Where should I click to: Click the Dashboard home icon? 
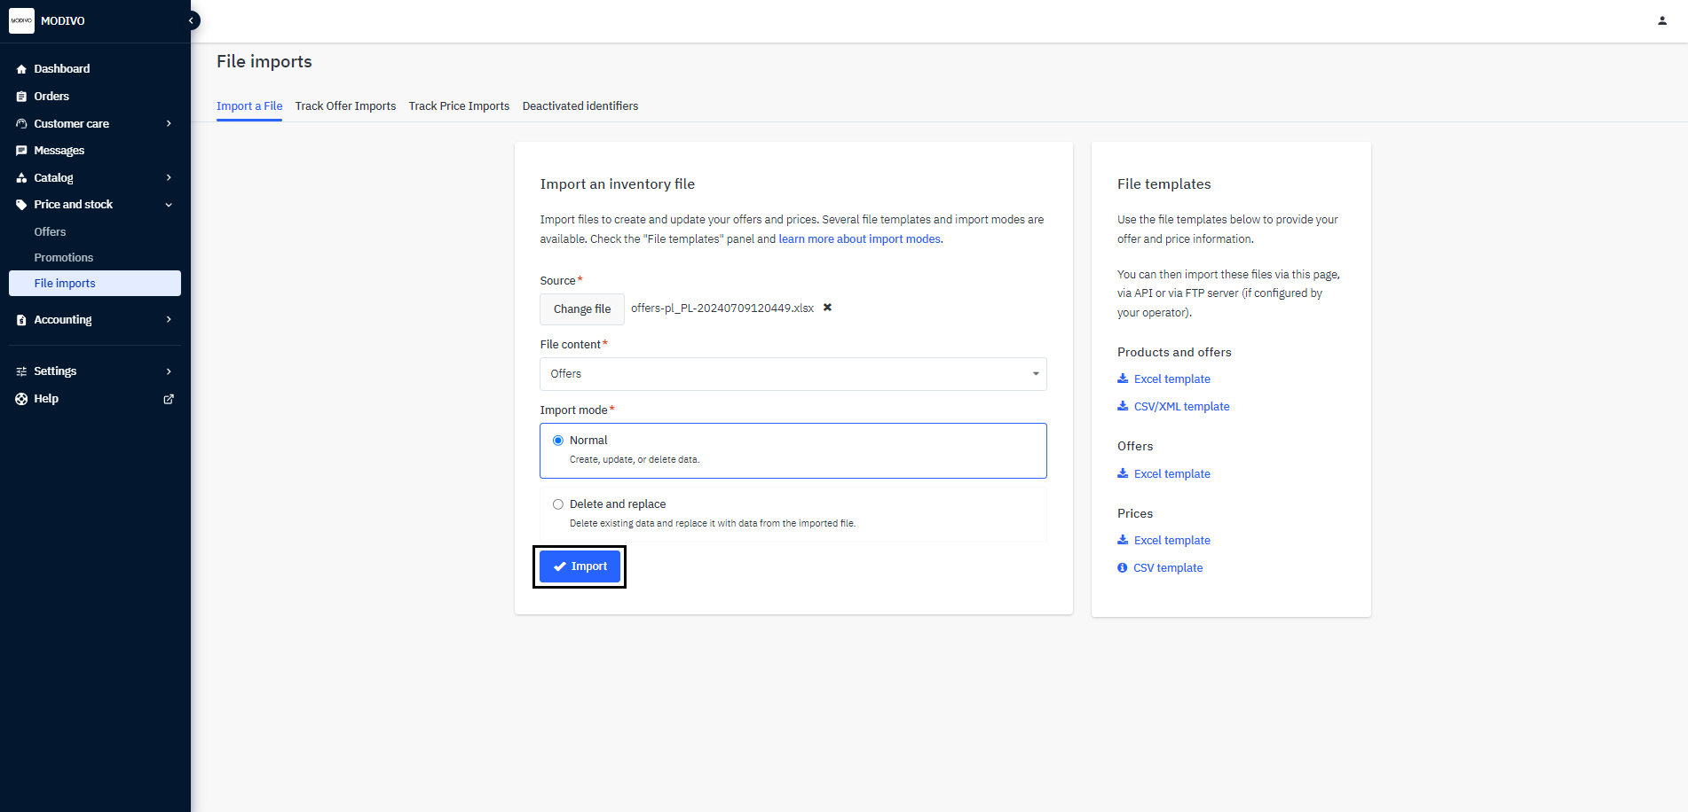click(21, 69)
